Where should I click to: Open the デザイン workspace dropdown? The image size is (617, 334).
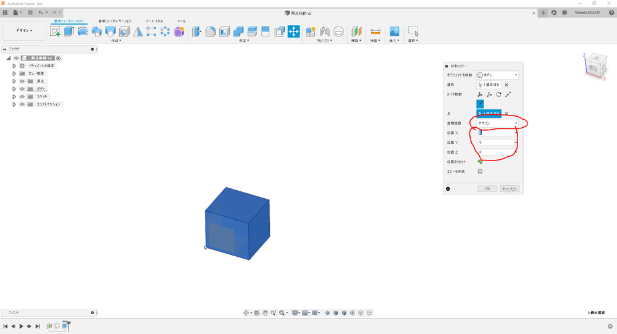(25, 30)
